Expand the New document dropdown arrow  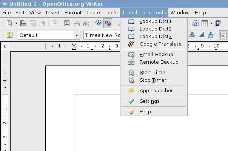coord(15,23)
